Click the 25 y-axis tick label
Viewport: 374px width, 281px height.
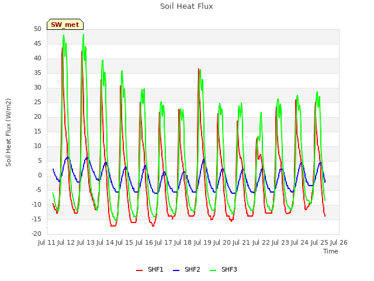coord(37,102)
